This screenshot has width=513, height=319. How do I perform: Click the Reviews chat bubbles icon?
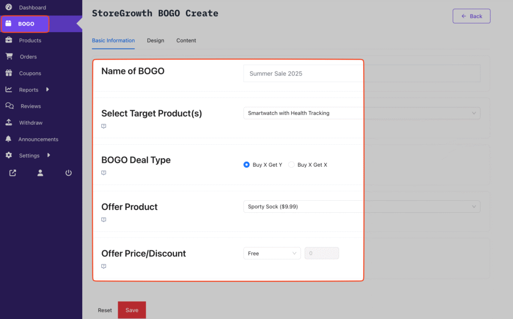pos(9,106)
